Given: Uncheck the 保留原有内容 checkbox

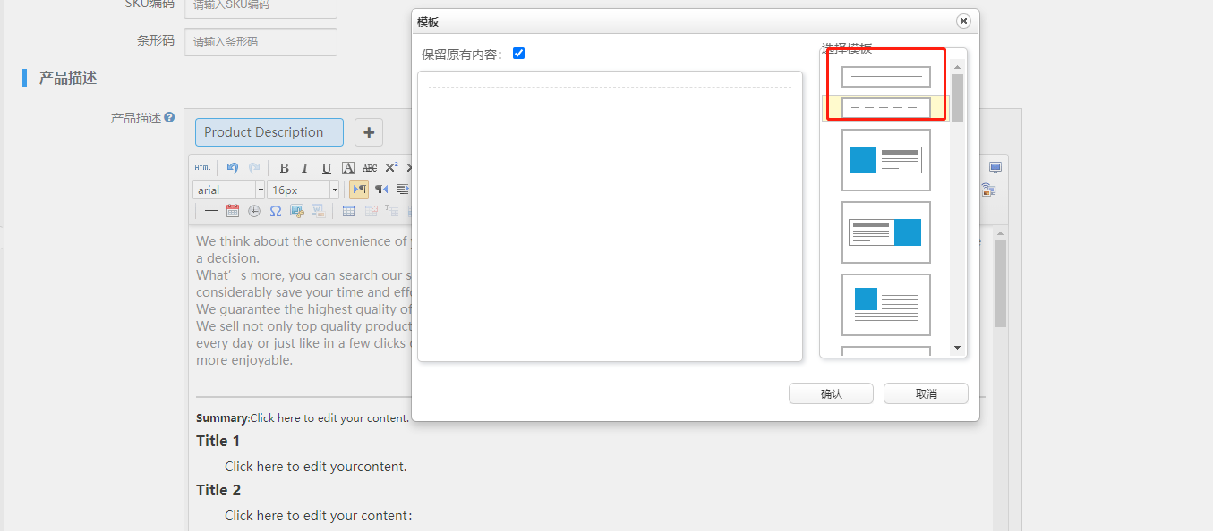Looking at the screenshot, I should click(518, 54).
